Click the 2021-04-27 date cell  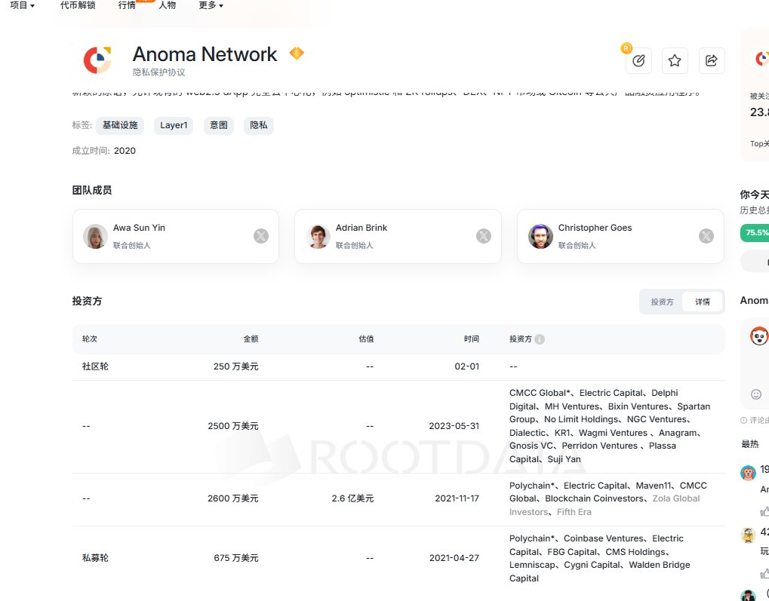pyautogui.click(x=454, y=558)
